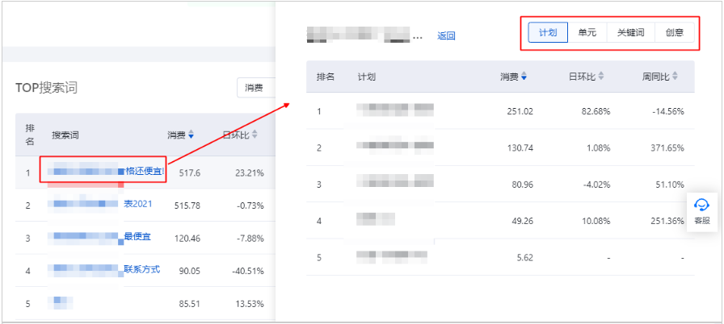The height and width of the screenshot is (324, 724).
Task: Click search term ending in 最便宜
Action: 137,237
